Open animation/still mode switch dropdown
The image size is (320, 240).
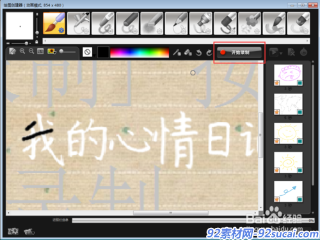29,232
